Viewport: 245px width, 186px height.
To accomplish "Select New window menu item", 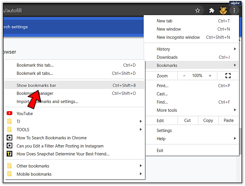I will [192, 29].
